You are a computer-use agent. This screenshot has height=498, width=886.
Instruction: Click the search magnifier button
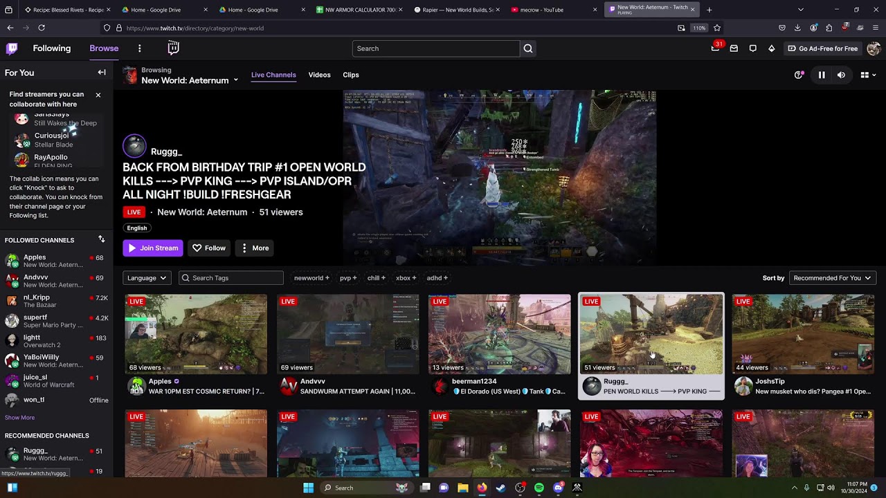pyautogui.click(x=528, y=48)
